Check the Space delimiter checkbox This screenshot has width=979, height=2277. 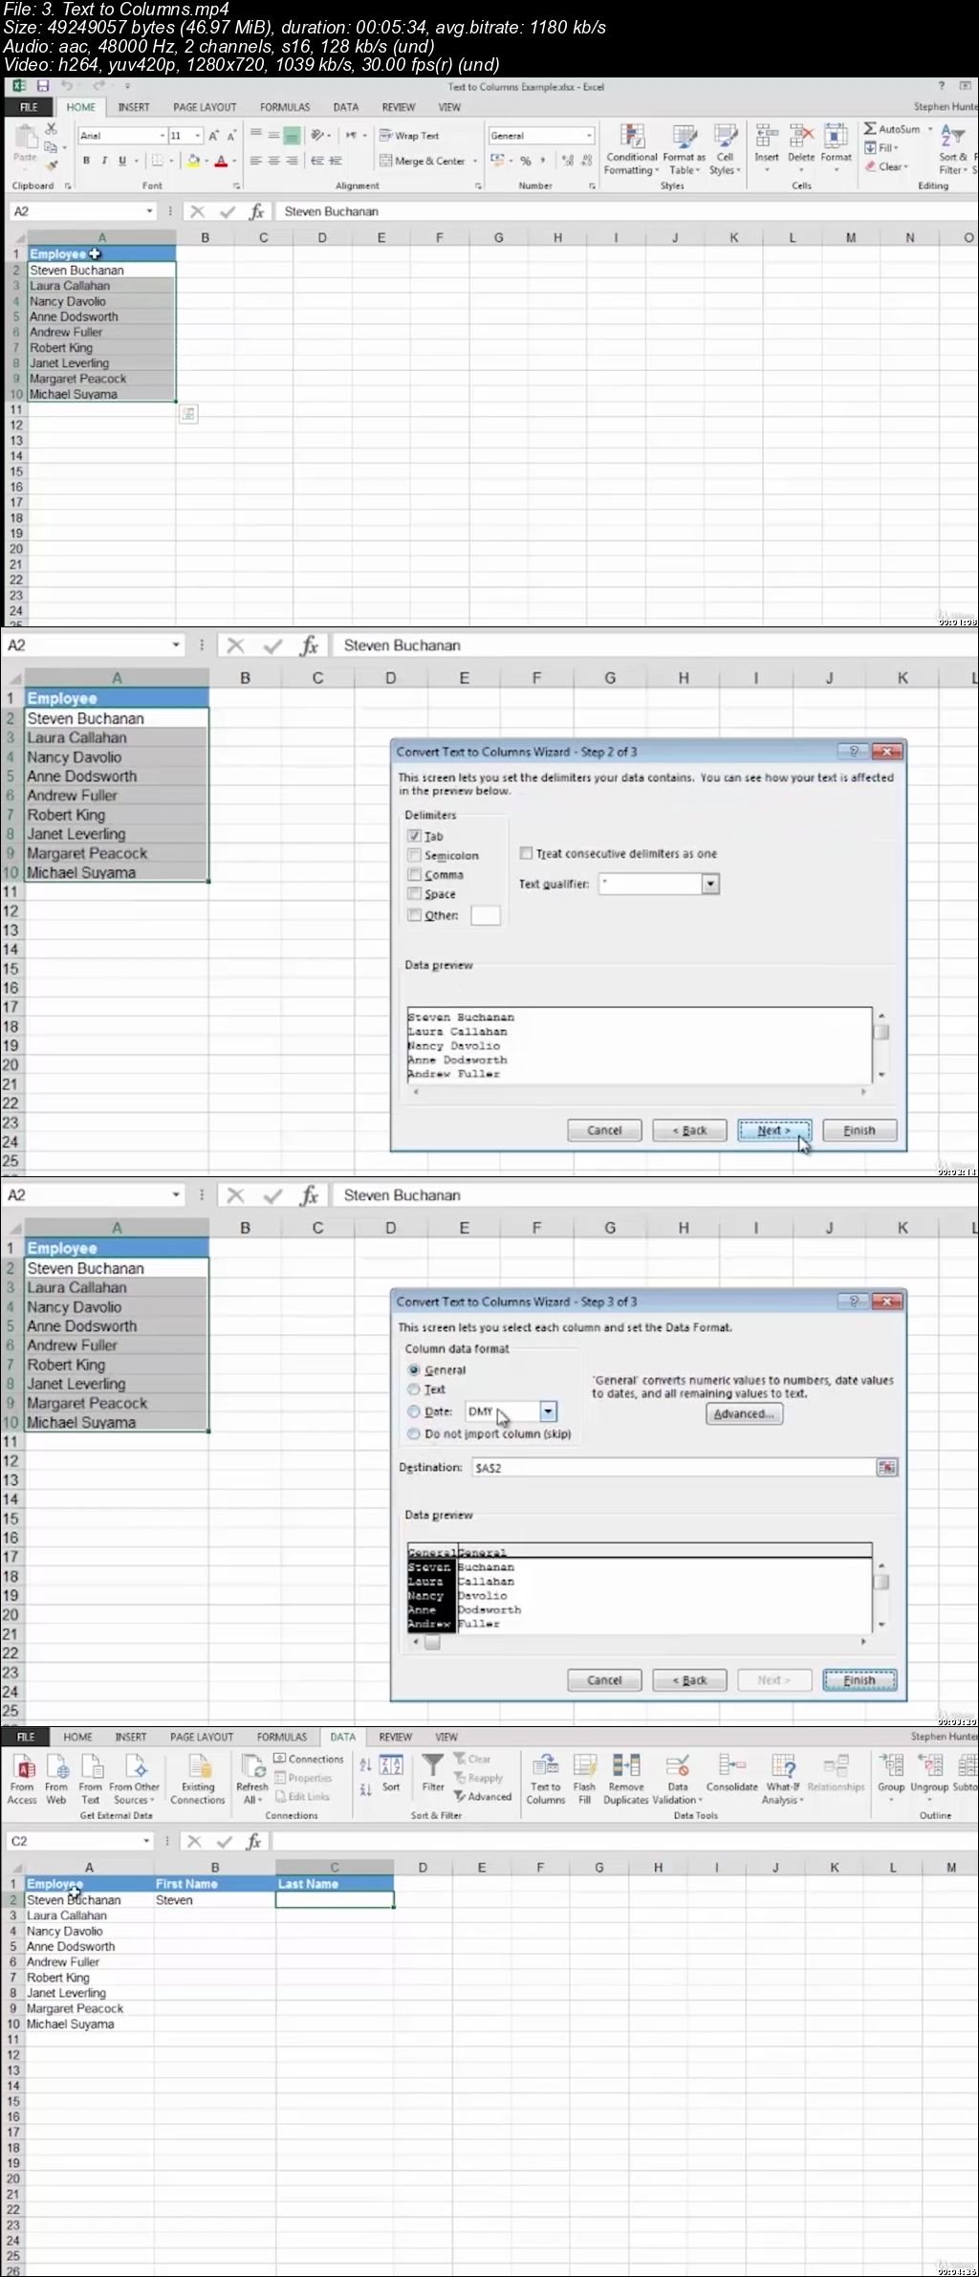click(415, 893)
